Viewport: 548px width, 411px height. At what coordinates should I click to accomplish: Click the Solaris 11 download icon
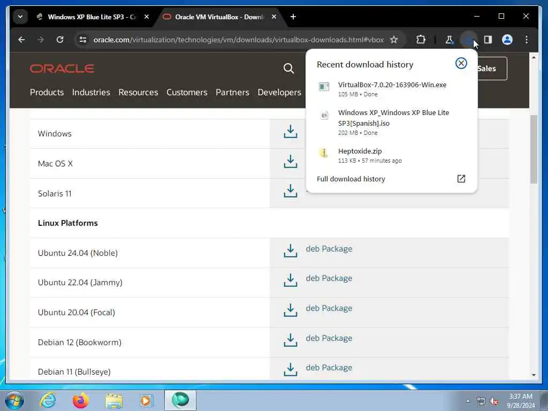pos(291,191)
